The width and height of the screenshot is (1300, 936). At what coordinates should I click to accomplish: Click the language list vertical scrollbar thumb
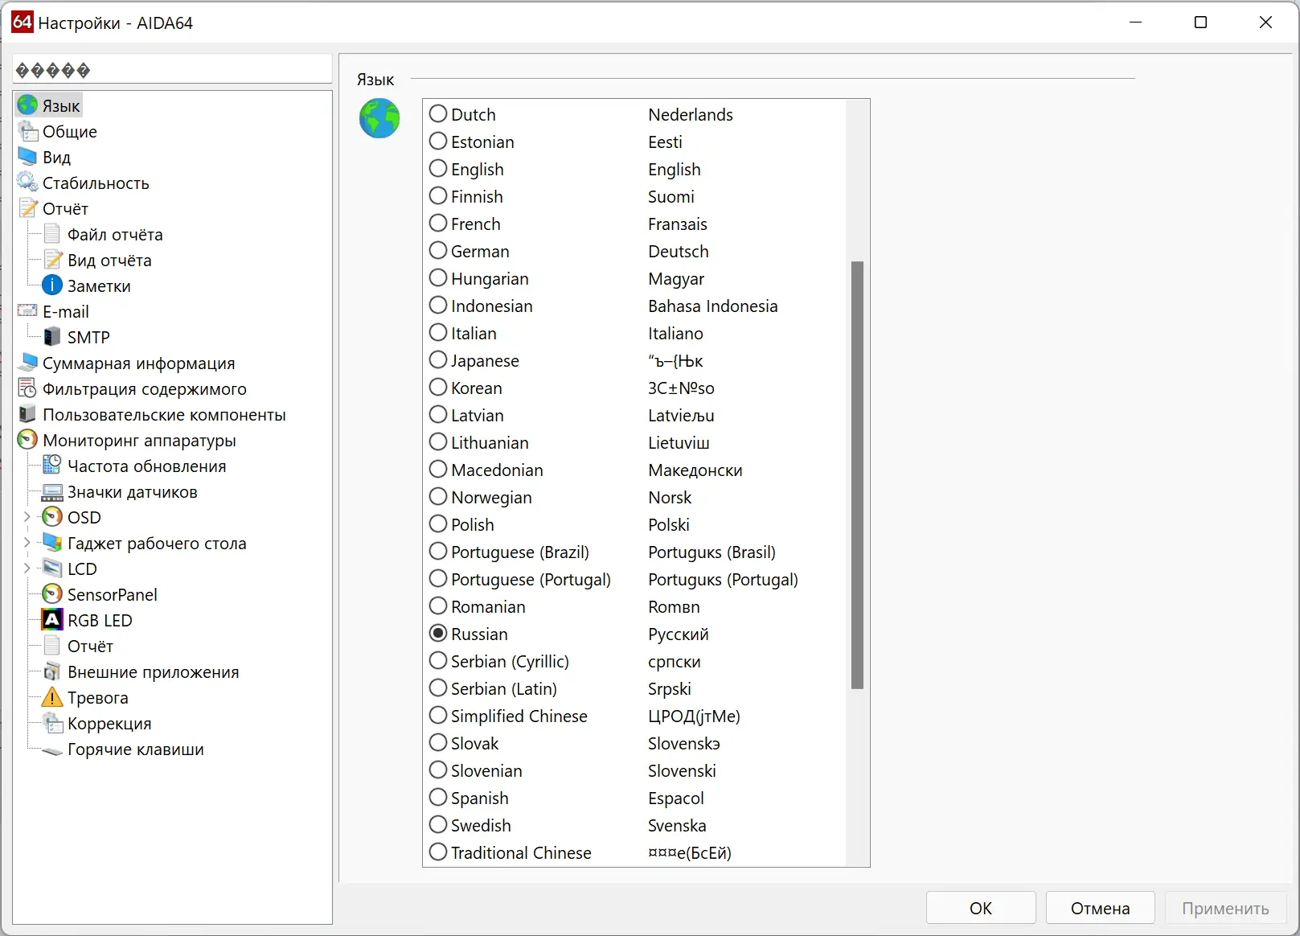coord(857,475)
